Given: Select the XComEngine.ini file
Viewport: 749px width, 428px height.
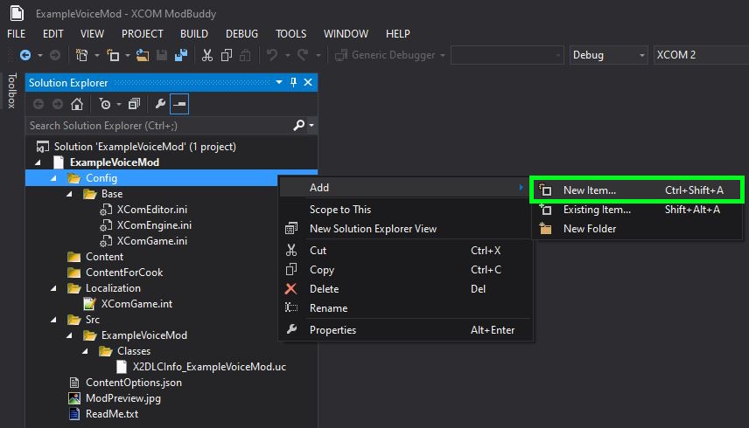Looking at the screenshot, I should click(x=154, y=225).
